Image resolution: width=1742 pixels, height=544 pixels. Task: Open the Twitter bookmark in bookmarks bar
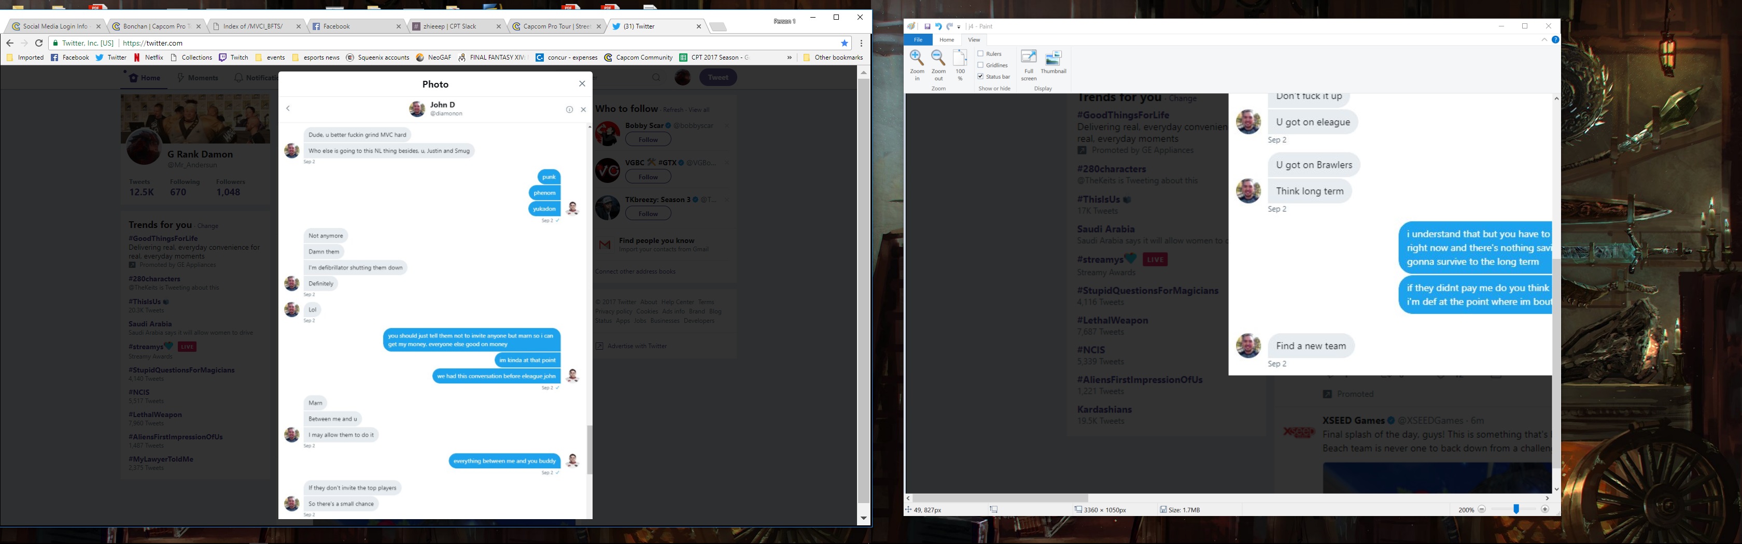coord(111,58)
